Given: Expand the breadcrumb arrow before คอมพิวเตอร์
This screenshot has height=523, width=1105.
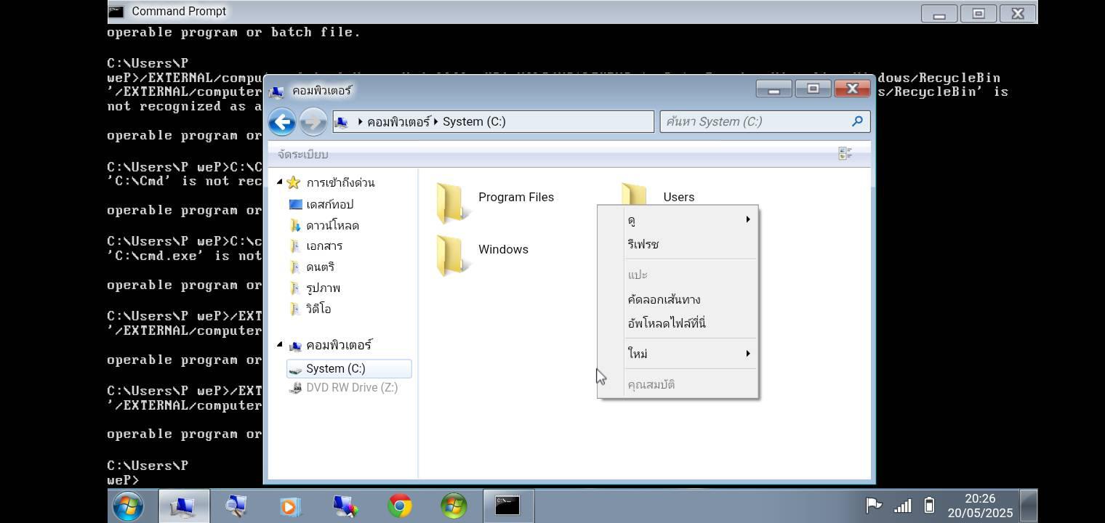Looking at the screenshot, I should tap(360, 121).
